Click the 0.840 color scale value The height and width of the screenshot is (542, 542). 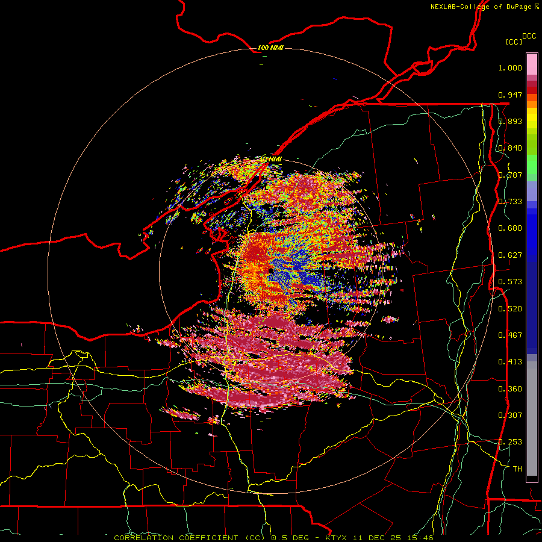tap(510, 148)
